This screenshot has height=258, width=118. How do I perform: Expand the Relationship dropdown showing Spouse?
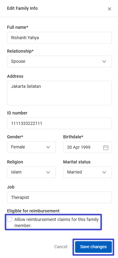tap(59, 62)
